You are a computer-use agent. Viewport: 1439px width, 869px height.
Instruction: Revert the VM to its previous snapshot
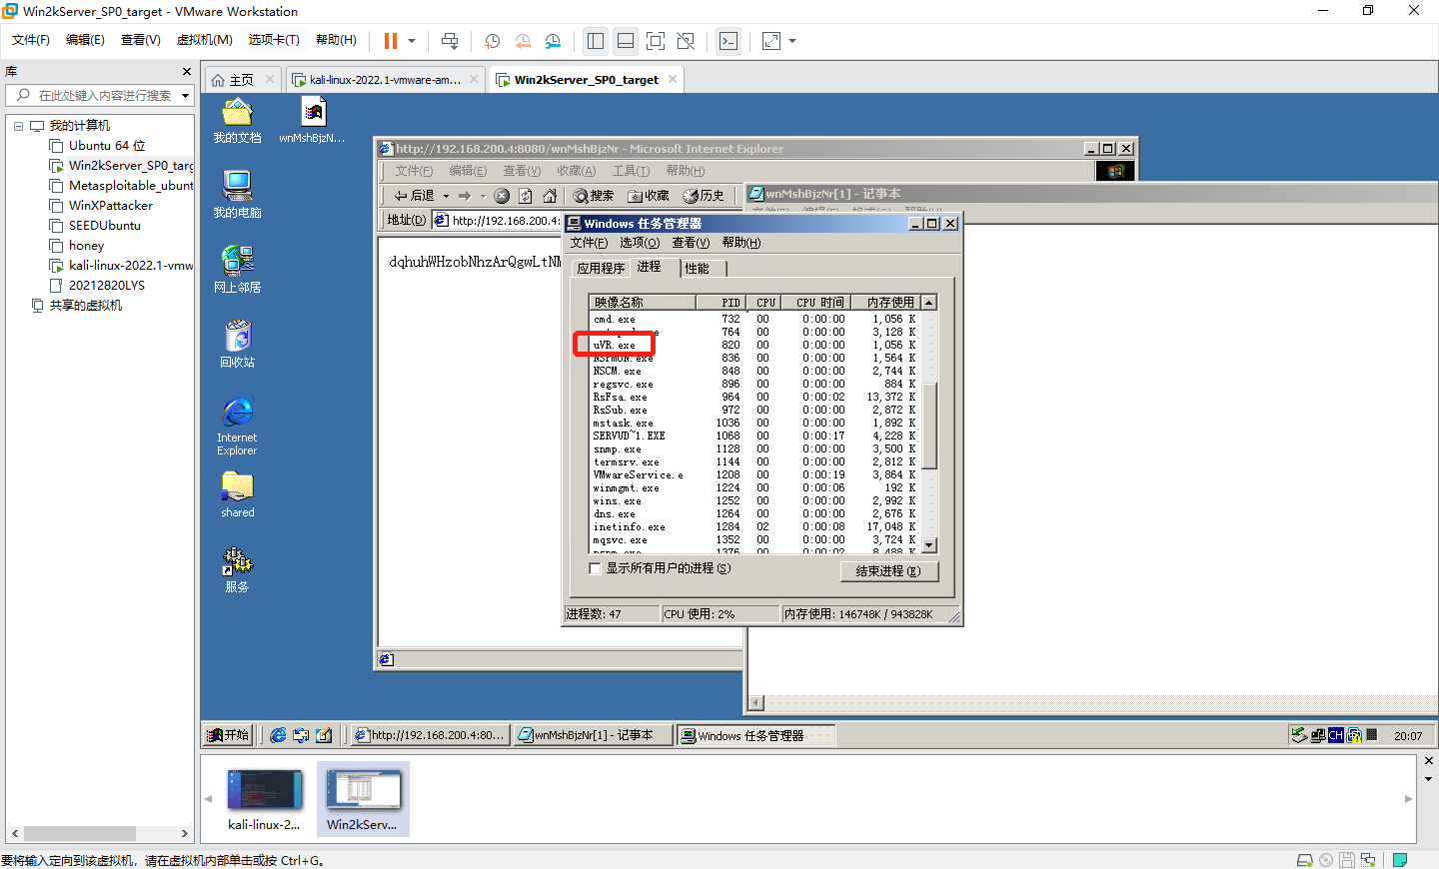click(x=523, y=41)
